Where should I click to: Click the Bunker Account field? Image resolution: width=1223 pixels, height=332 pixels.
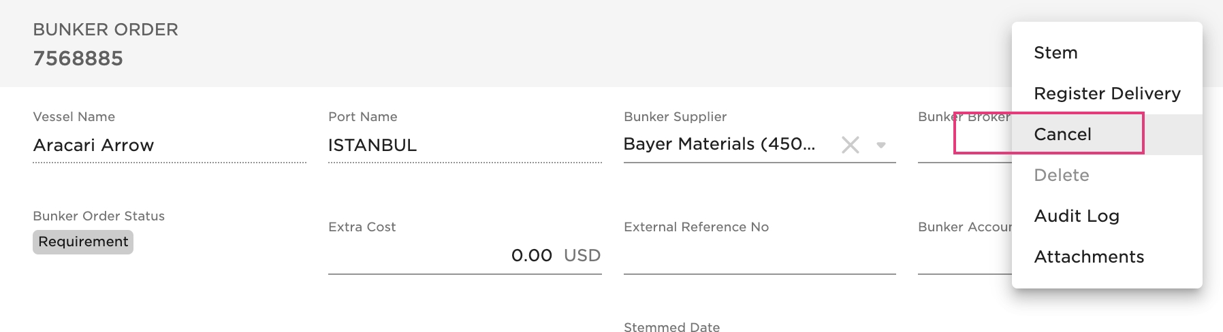coord(964,257)
